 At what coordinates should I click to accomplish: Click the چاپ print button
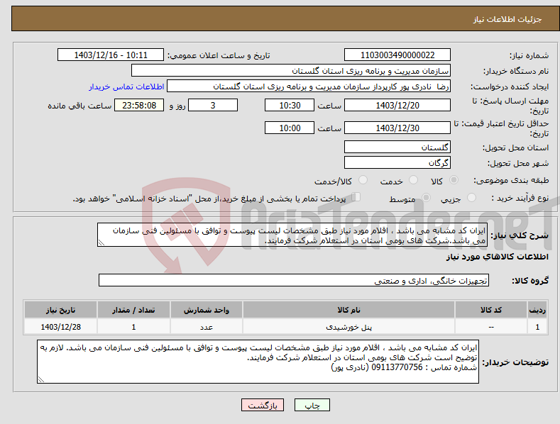(x=312, y=405)
